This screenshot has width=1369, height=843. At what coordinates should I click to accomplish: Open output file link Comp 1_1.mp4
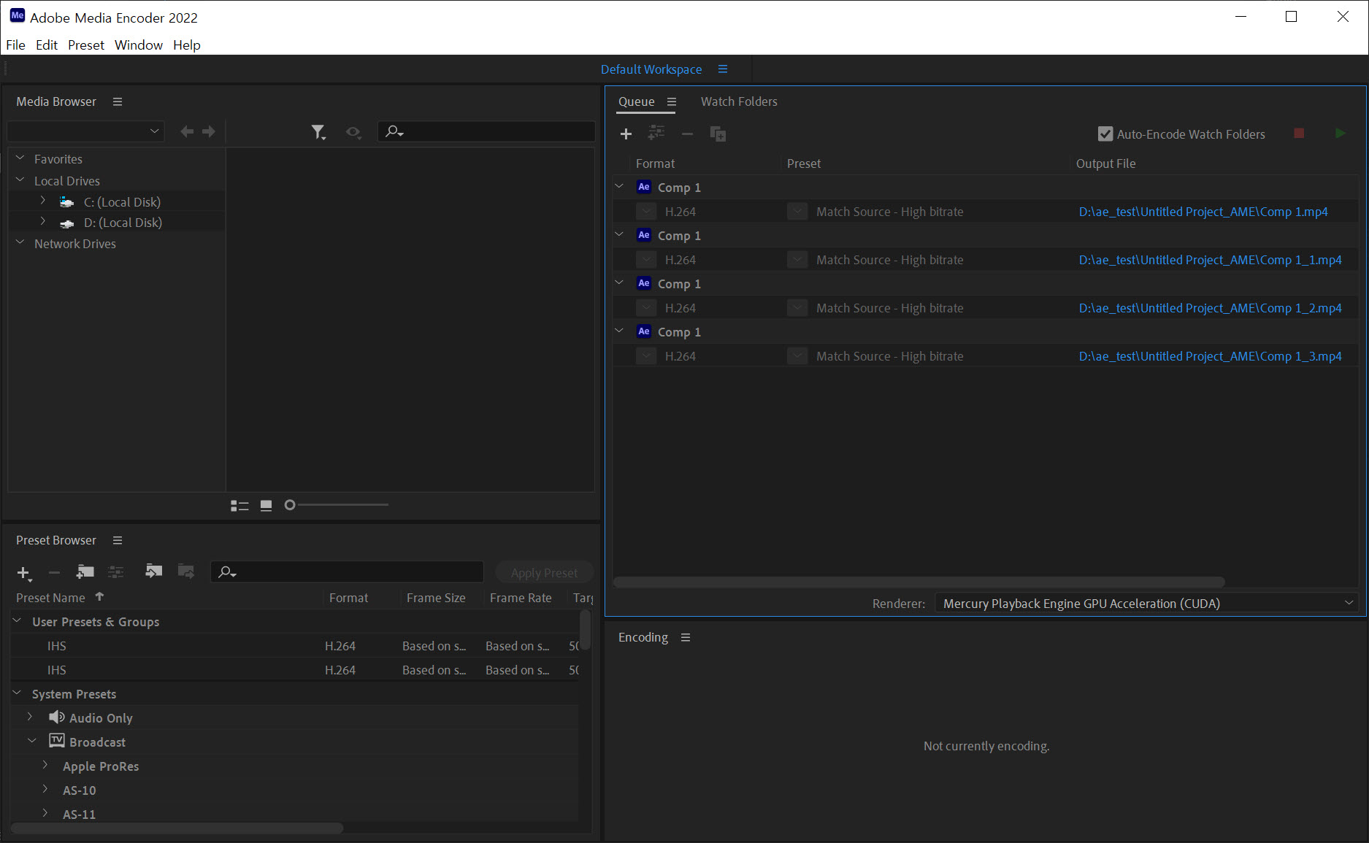(1210, 260)
